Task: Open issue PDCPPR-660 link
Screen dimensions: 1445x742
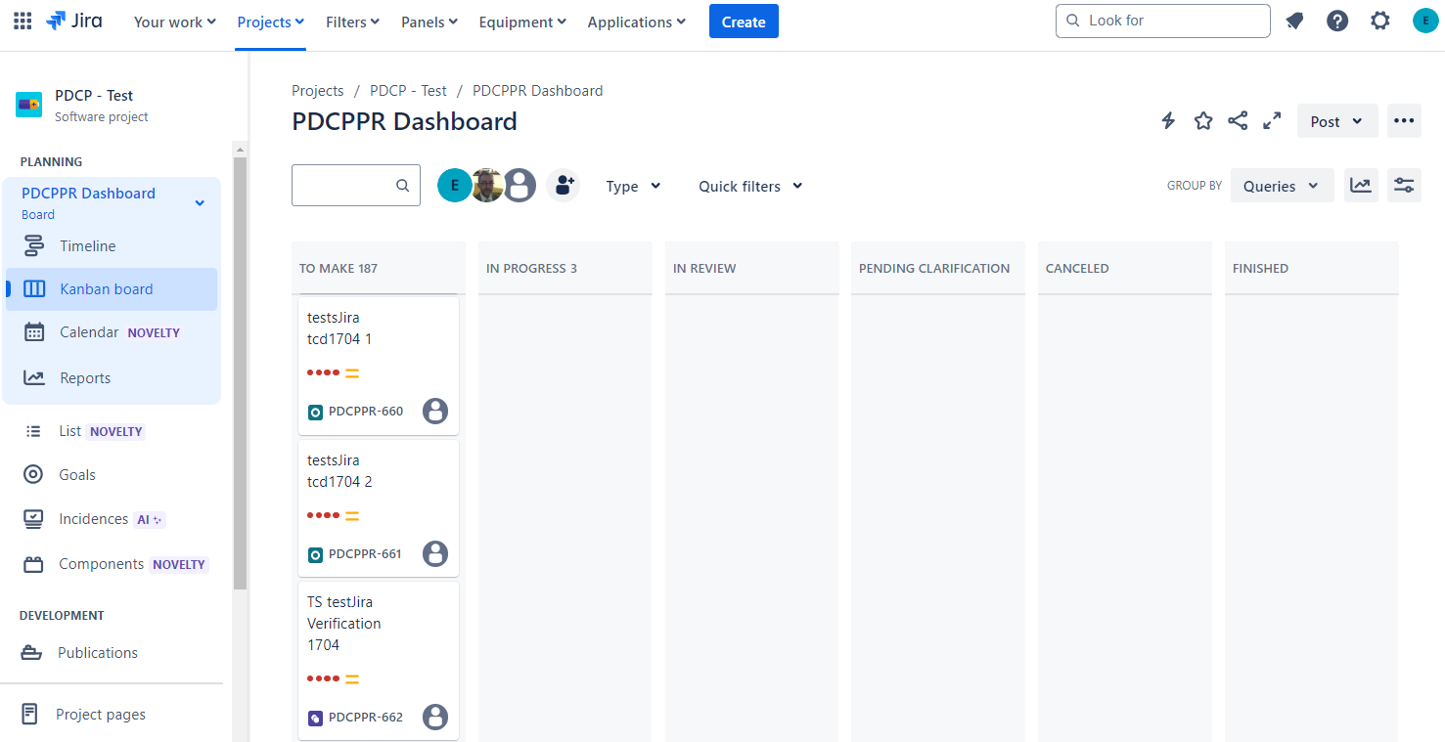Action: tap(366, 411)
